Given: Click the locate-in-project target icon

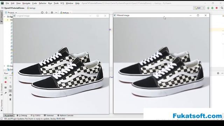Looking at the screenshot, I should pyautogui.click(x=42, y=13).
